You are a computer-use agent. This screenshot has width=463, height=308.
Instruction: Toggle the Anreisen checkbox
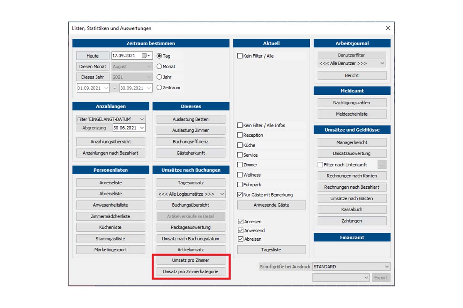pos(241,222)
